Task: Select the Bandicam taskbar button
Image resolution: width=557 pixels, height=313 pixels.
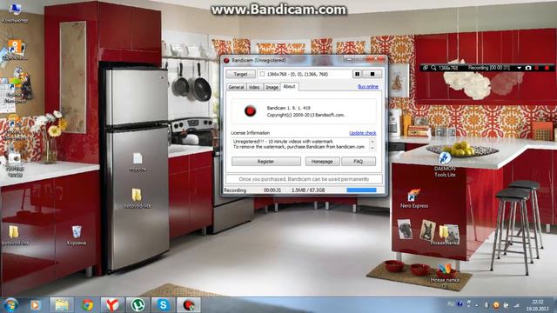Action: click(x=189, y=305)
